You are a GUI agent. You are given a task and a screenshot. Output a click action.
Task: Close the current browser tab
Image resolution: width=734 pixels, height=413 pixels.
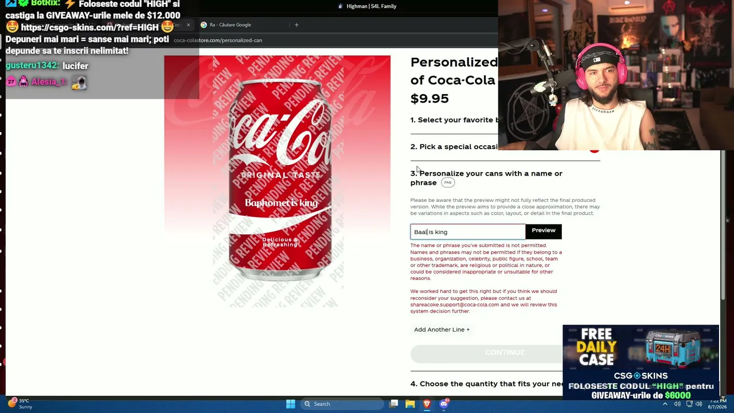pyautogui.click(x=188, y=25)
